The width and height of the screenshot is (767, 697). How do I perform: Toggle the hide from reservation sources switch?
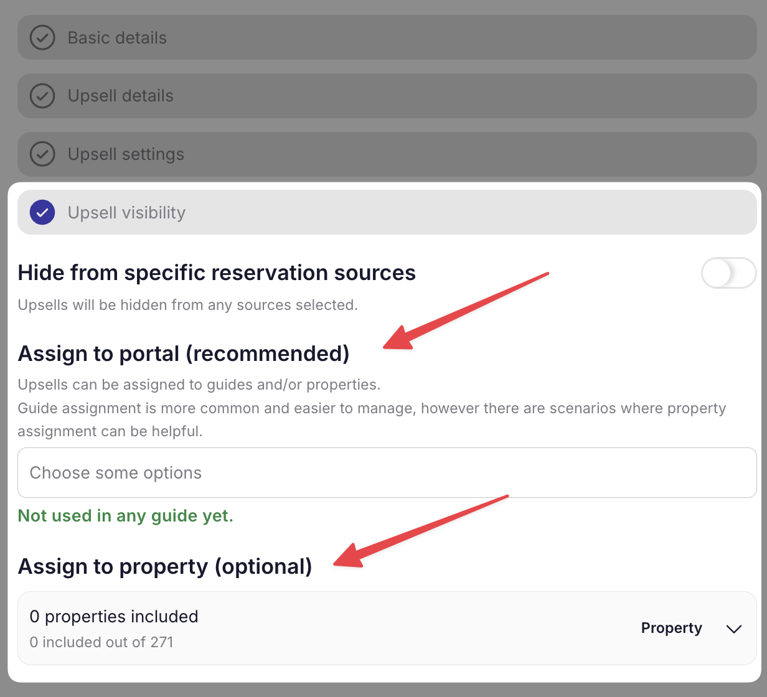pos(728,273)
